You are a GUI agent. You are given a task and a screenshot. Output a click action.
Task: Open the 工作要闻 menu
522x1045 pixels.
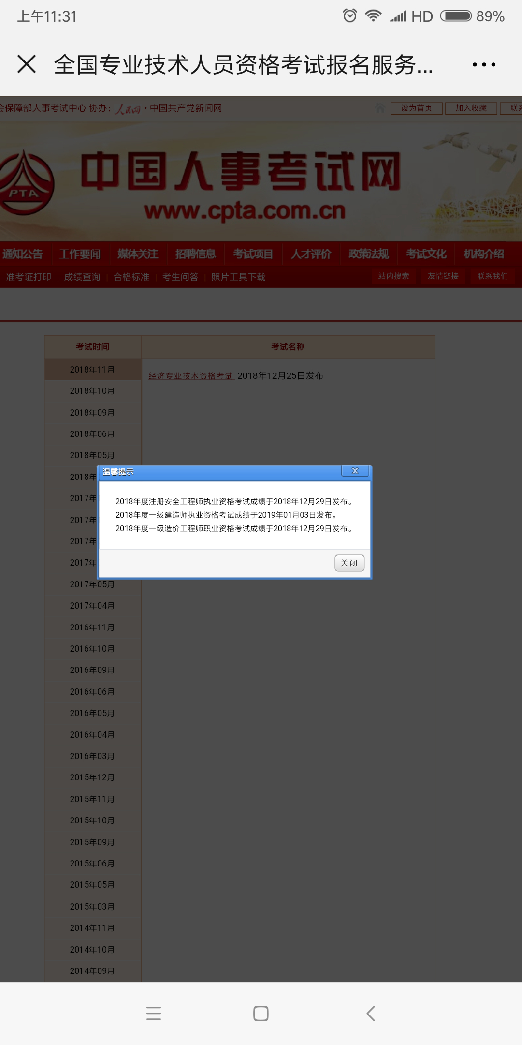pos(80,254)
